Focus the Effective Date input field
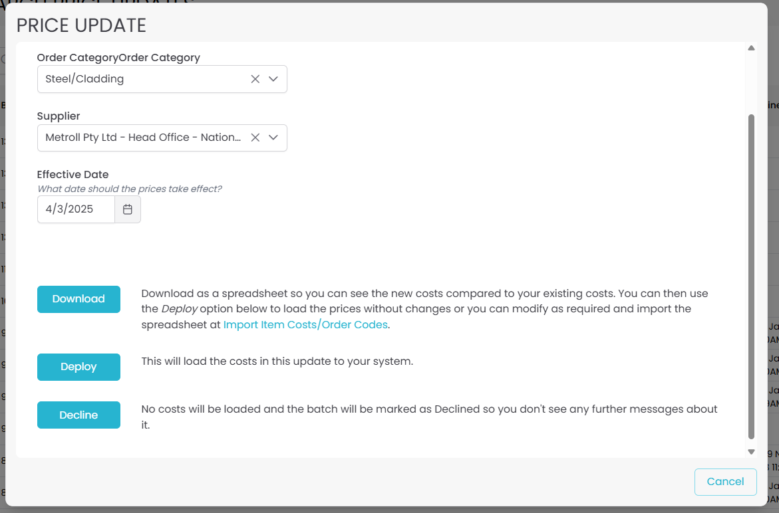Screen dimensions: 779x513 [76, 209]
